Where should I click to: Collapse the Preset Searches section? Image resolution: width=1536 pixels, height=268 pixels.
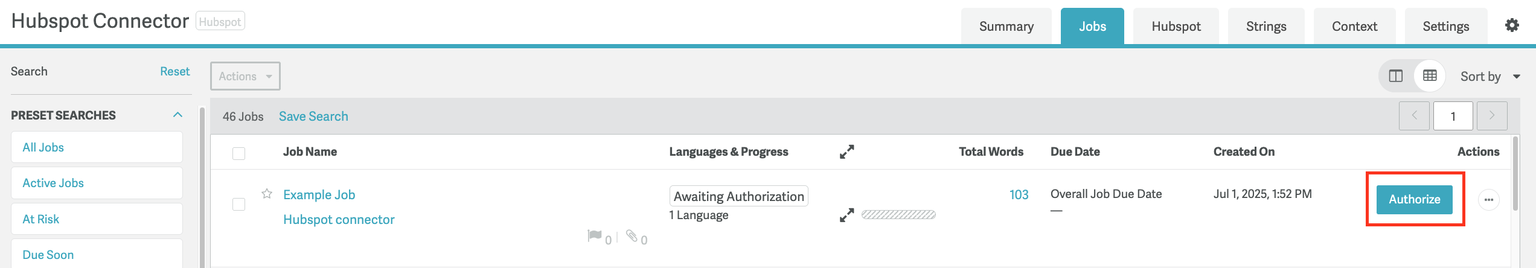tap(178, 115)
